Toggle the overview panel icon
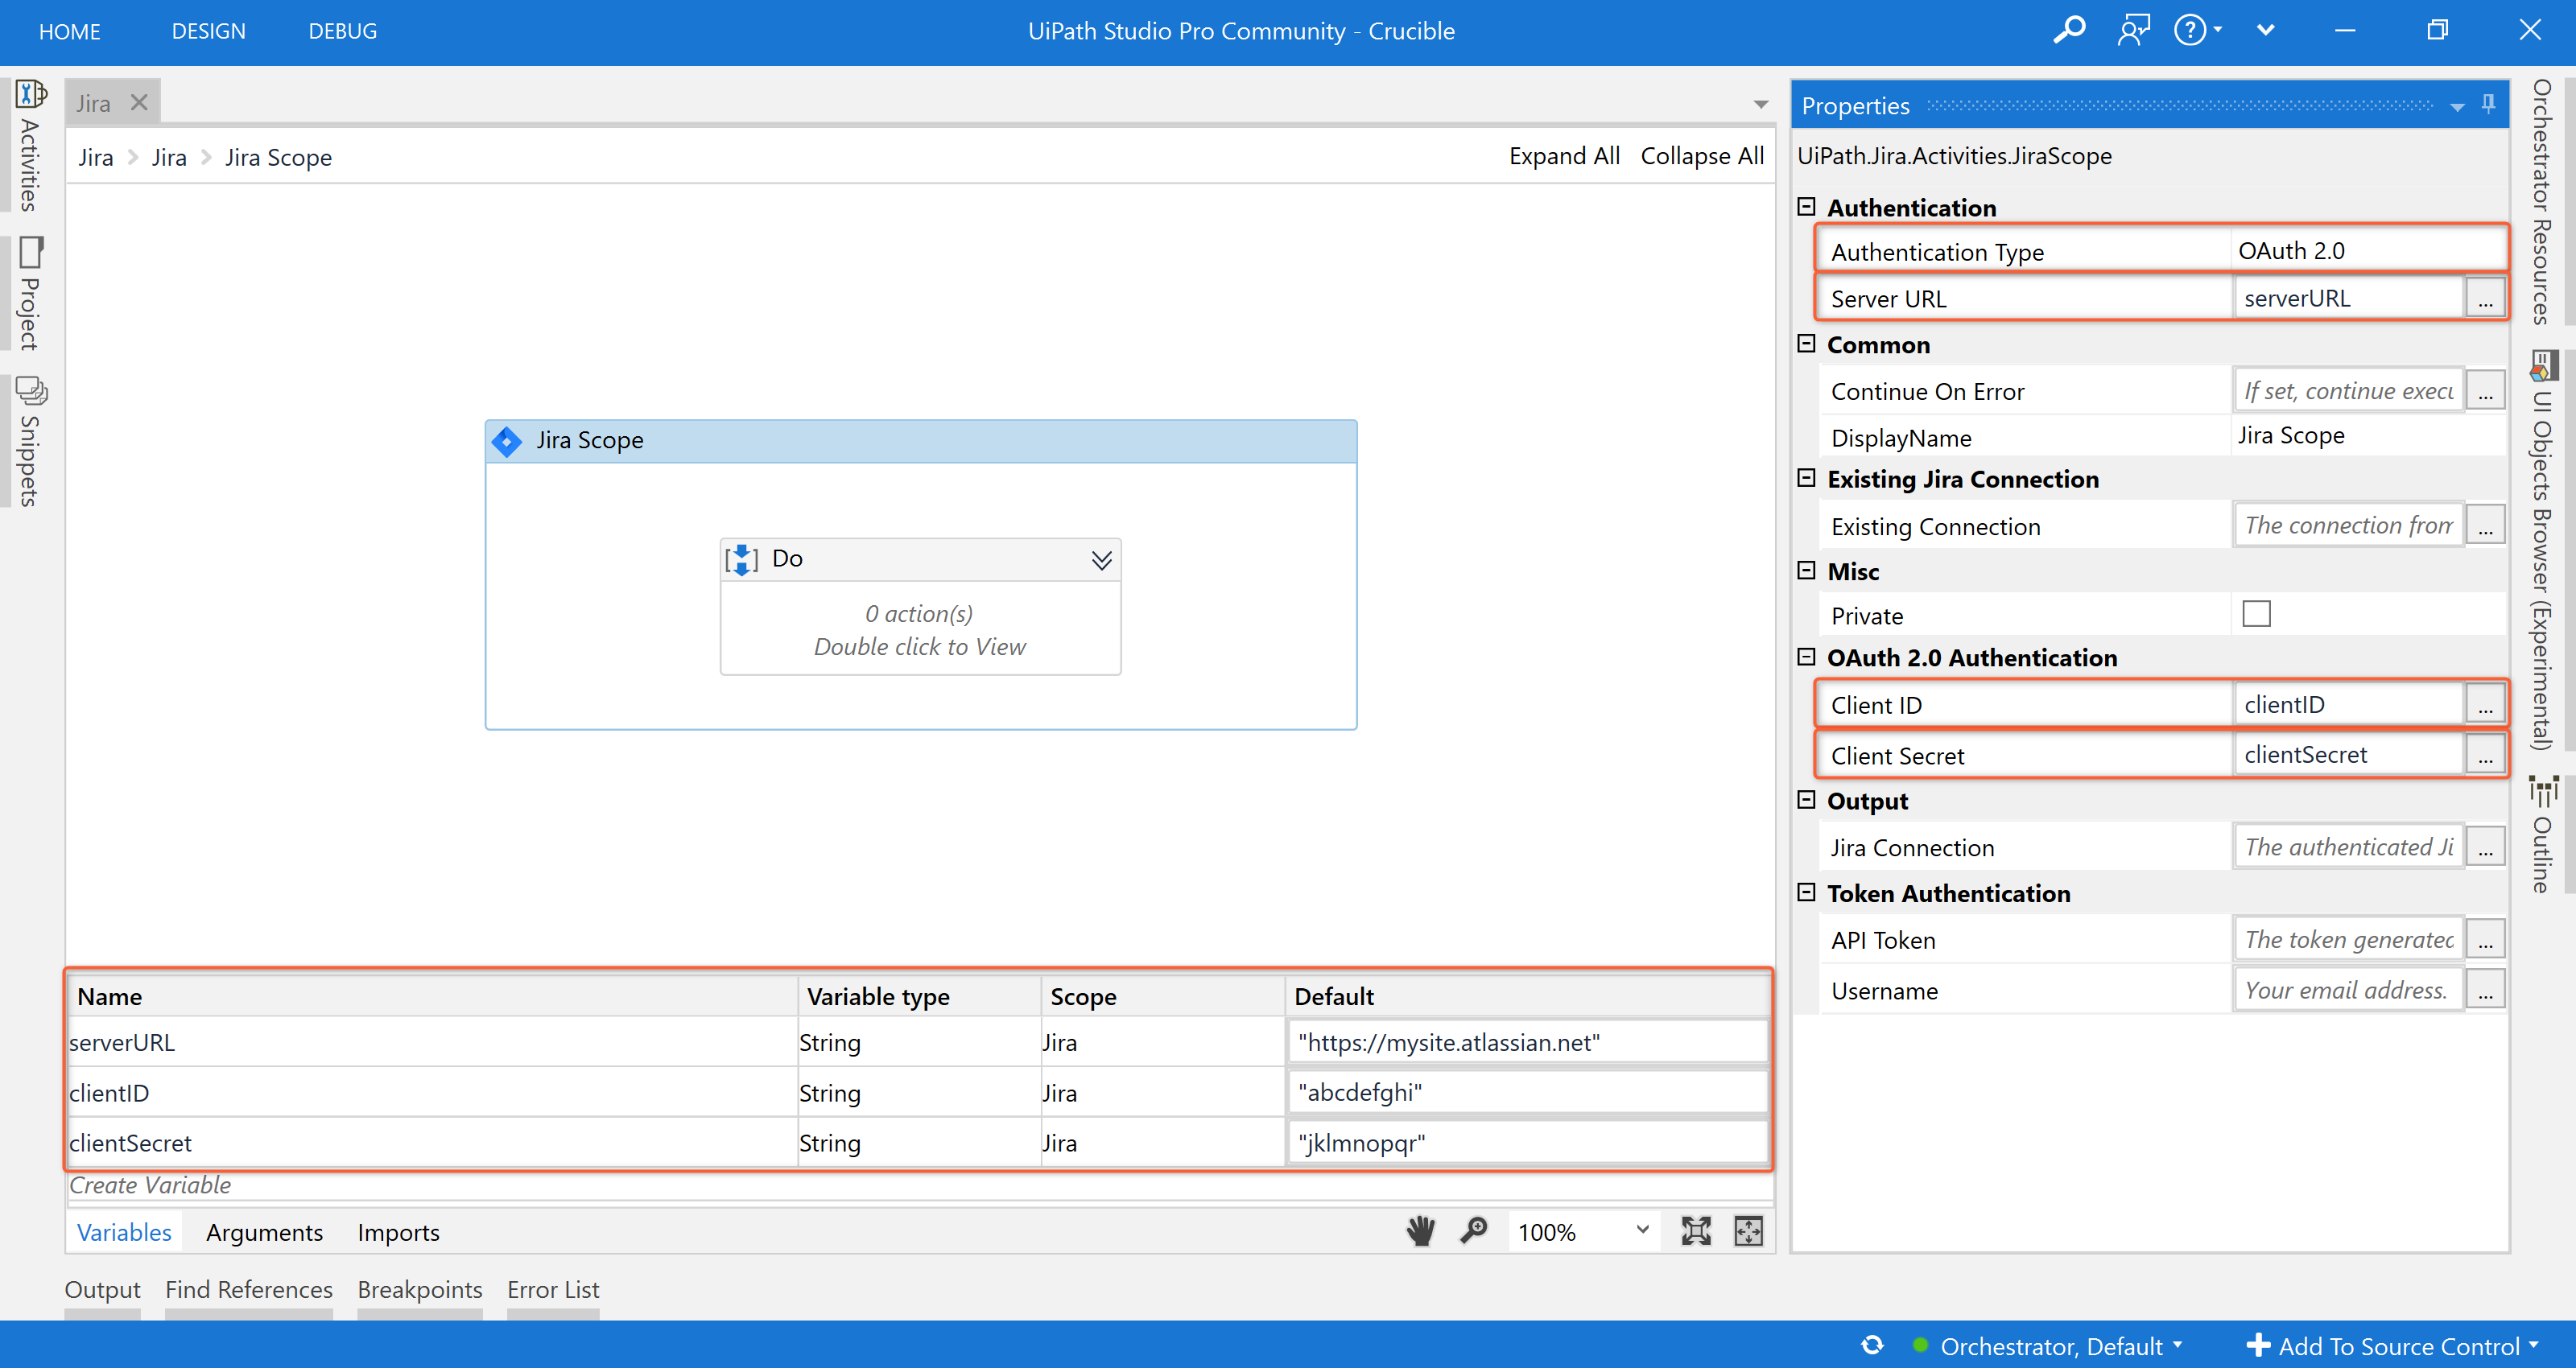The image size is (2576, 1368). [1748, 1231]
